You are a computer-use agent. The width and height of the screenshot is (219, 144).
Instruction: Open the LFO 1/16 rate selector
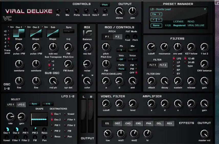[x=48, y=104]
